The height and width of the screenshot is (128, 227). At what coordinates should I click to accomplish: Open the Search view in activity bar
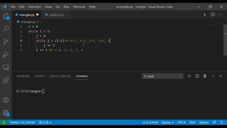pos(6,29)
